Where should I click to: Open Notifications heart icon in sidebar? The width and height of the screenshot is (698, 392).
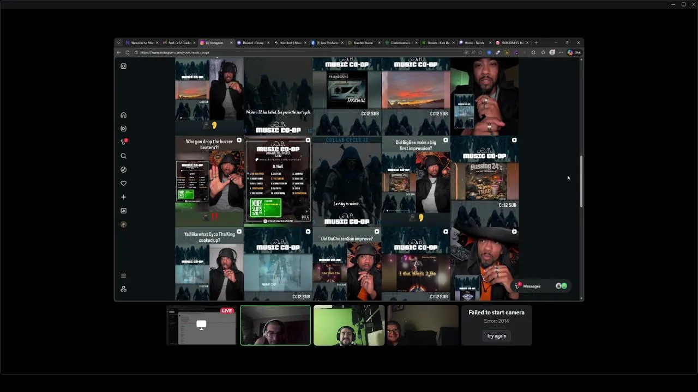(123, 183)
